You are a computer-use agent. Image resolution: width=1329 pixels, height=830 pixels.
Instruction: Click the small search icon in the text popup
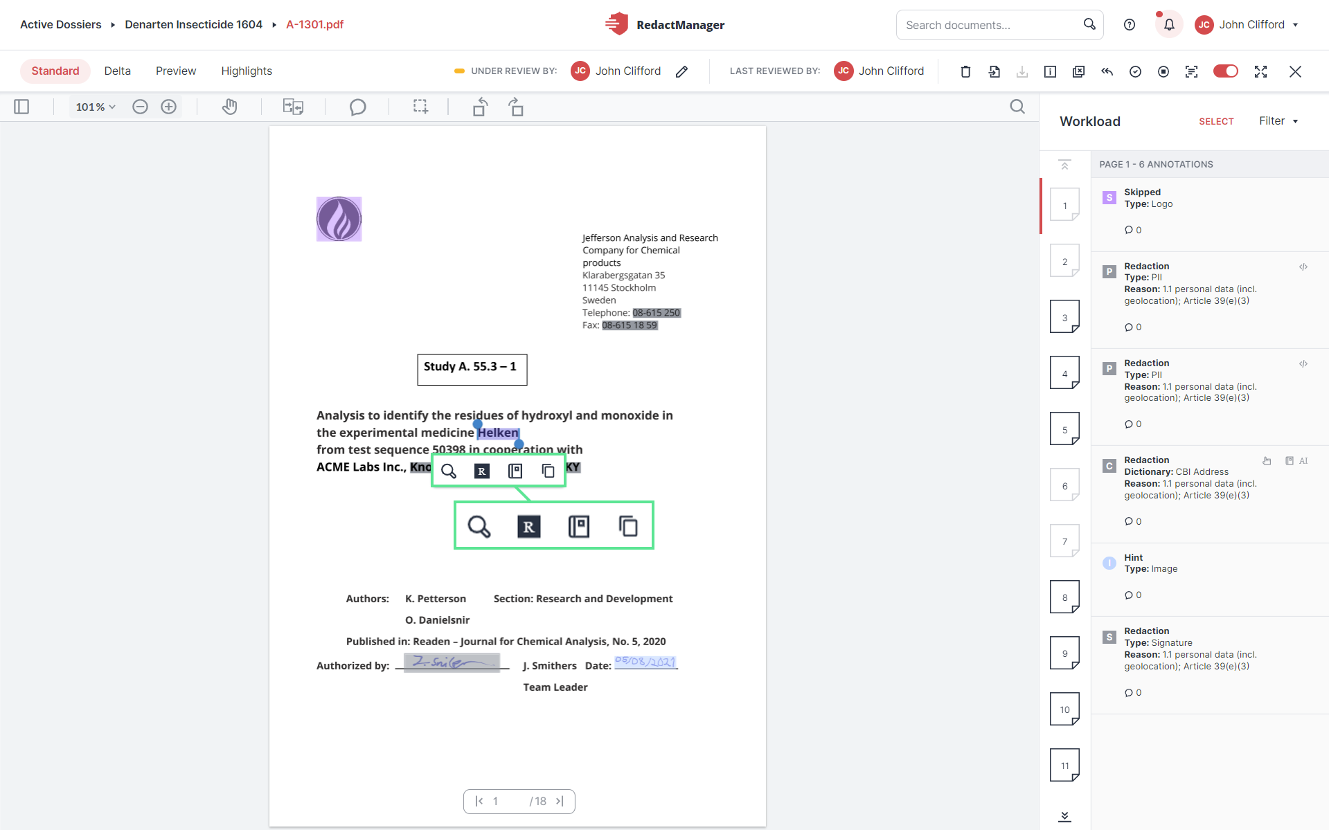pos(449,471)
